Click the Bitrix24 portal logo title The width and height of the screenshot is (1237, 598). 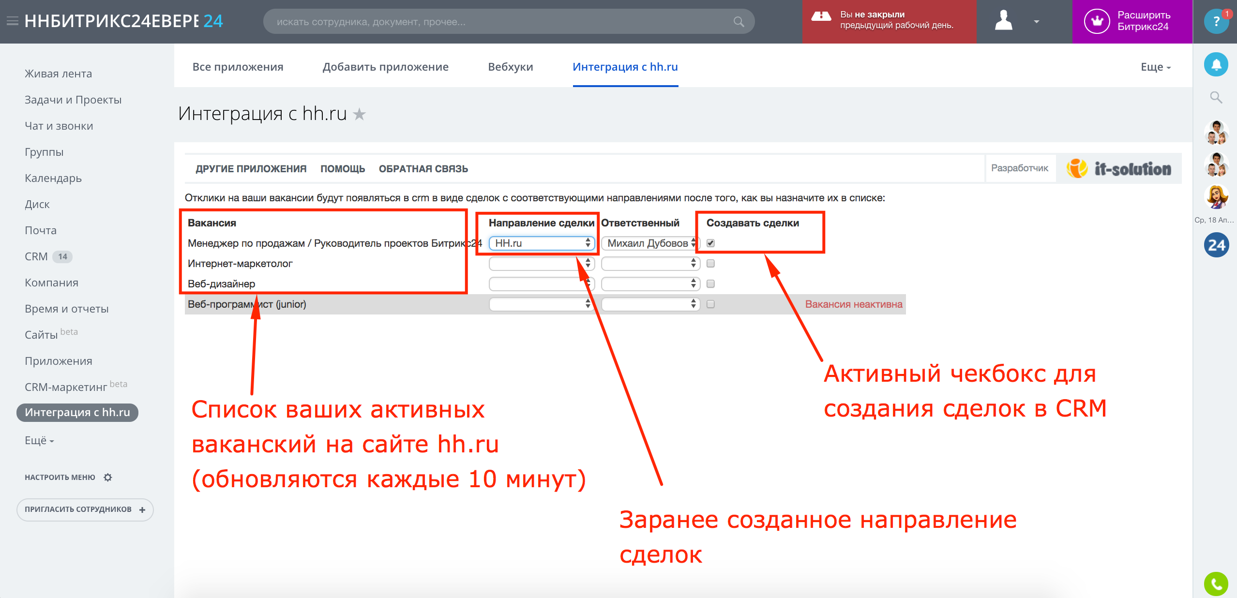pyautogui.click(x=123, y=21)
